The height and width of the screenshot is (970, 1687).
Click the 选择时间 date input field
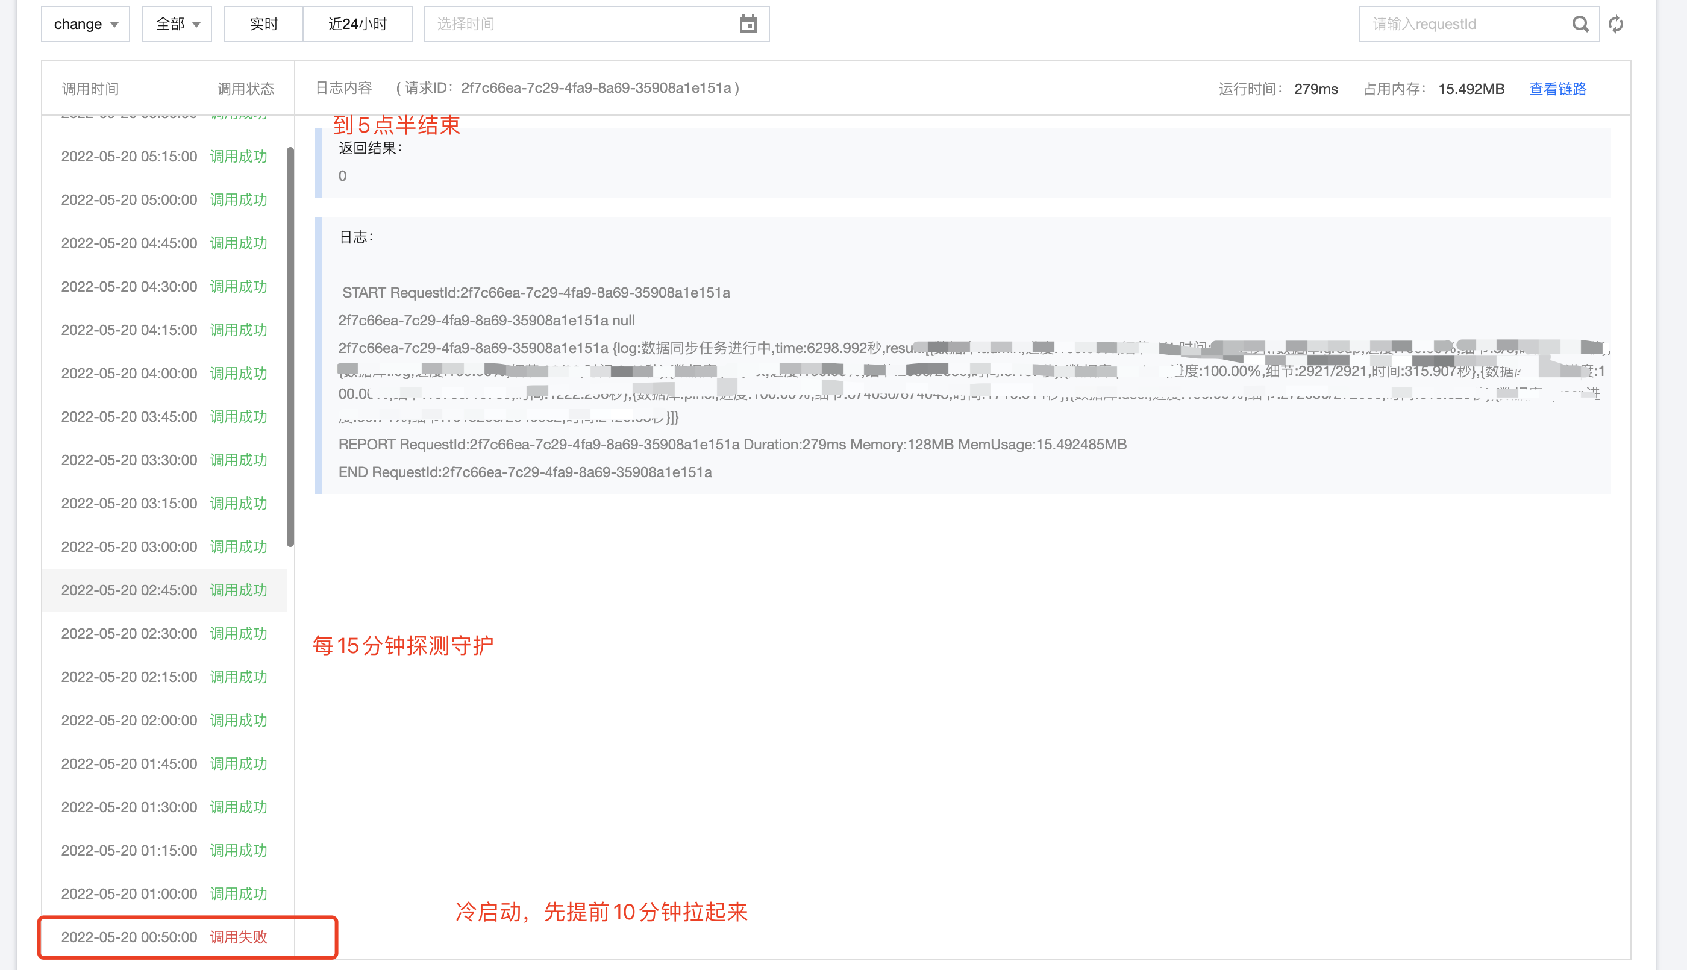pyautogui.click(x=580, y=24)
